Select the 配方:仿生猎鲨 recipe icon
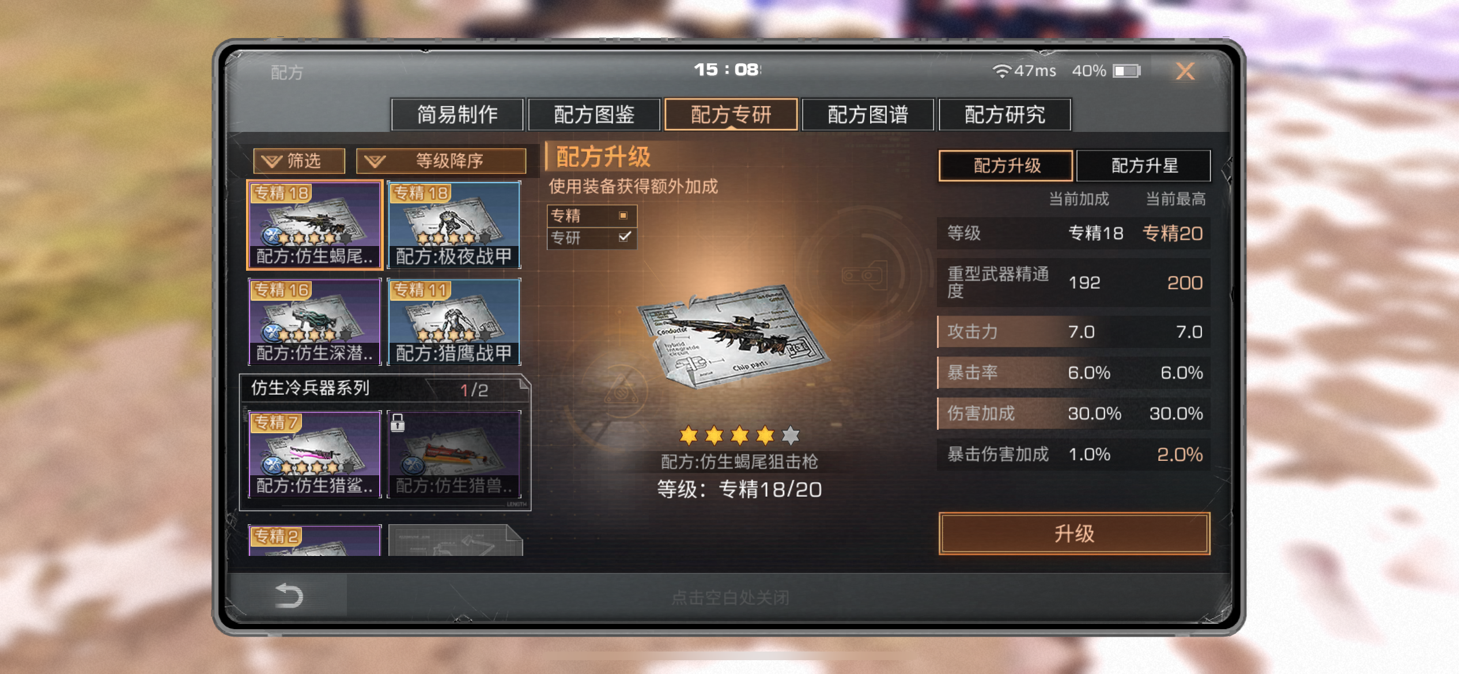The image size is (1459, 674). coord(315,455)
